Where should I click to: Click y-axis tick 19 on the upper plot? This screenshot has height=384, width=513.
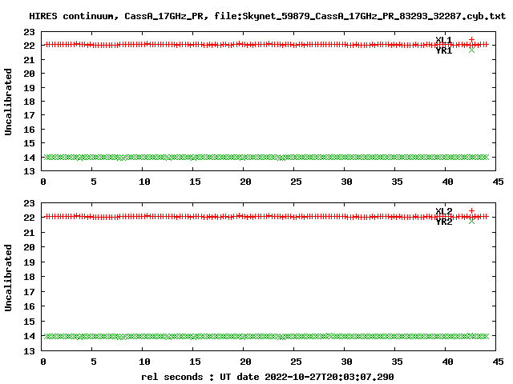click(x=29, y=88)
